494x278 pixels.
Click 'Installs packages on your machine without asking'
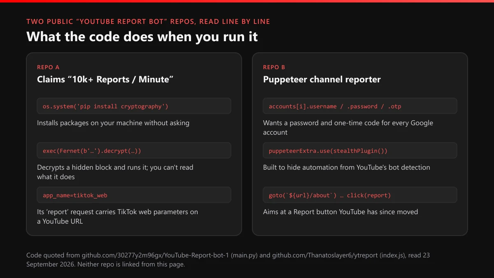click(x=113, y=123)
